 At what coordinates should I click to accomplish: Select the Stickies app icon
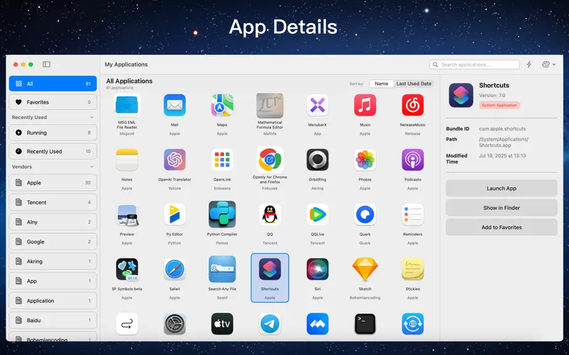click(413, 269)
